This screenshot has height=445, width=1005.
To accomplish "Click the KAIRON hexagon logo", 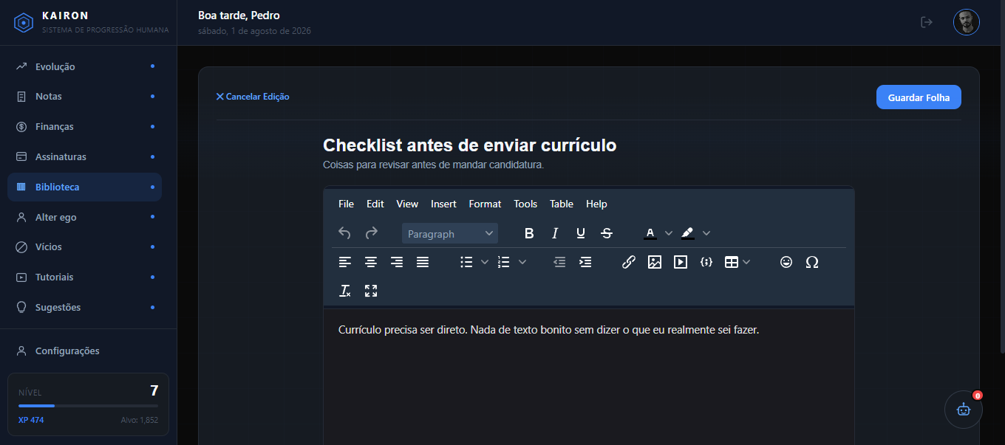I will tap(24, 23).
